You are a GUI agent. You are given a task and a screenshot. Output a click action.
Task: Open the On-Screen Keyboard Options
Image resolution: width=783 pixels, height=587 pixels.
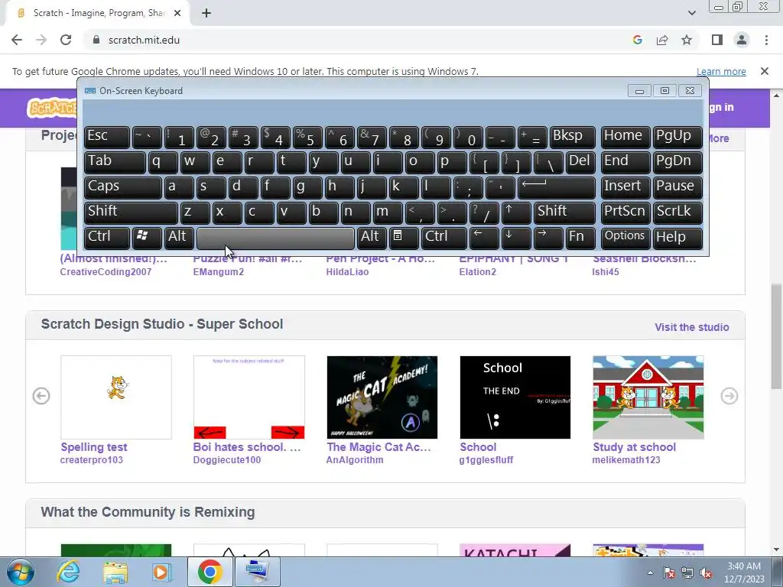click(x=625, y=237)
